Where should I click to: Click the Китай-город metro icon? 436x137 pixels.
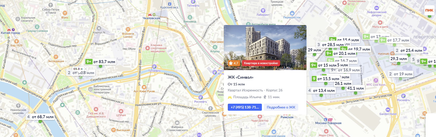pos(9,30)
